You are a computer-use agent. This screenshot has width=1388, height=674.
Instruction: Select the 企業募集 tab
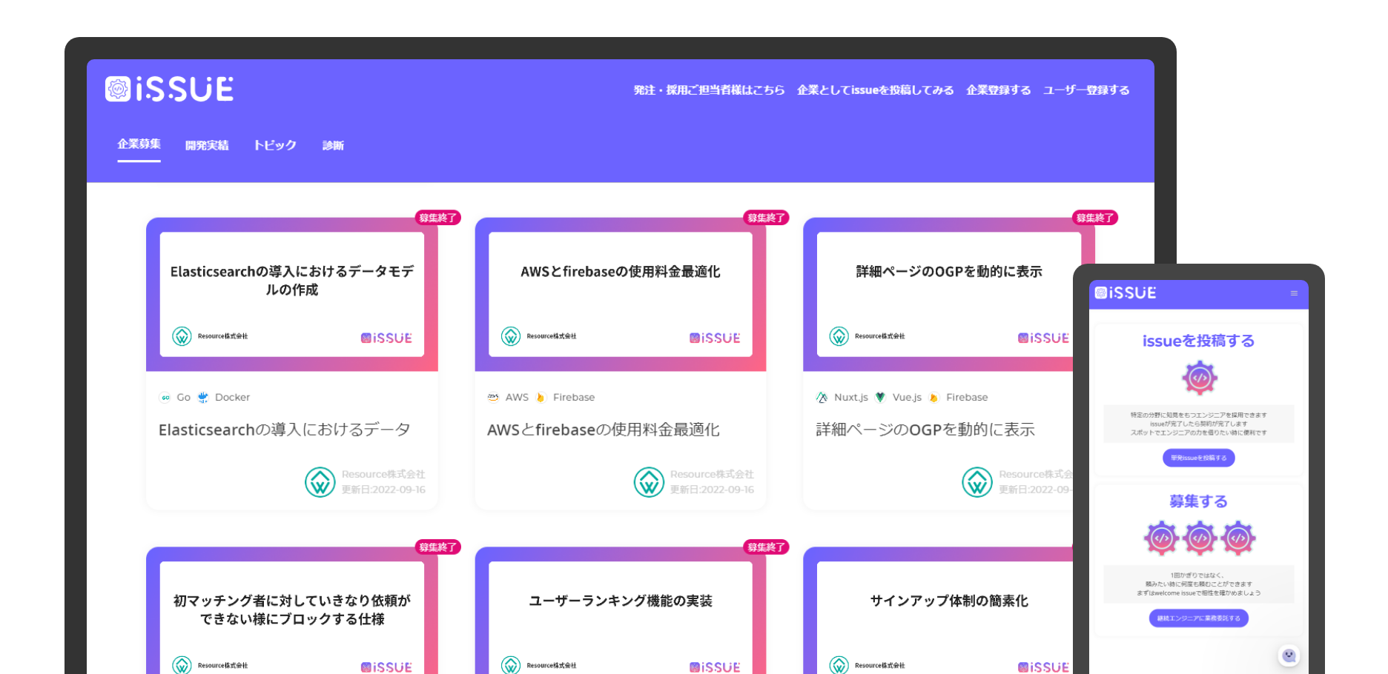[x=139, y=144]
